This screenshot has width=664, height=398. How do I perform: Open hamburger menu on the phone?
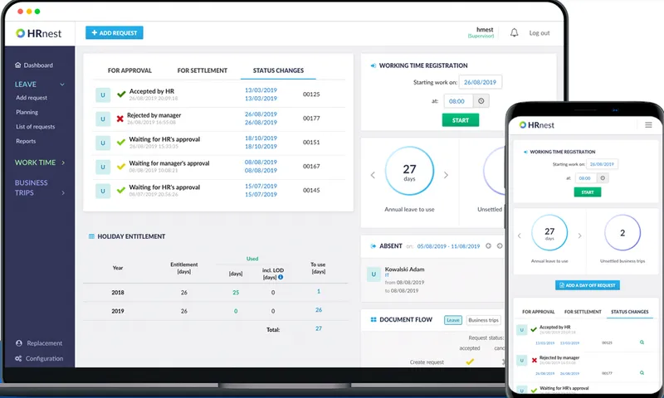tap(648, 124)
